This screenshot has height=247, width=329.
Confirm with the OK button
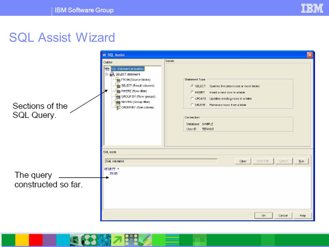tap(264, 215)
